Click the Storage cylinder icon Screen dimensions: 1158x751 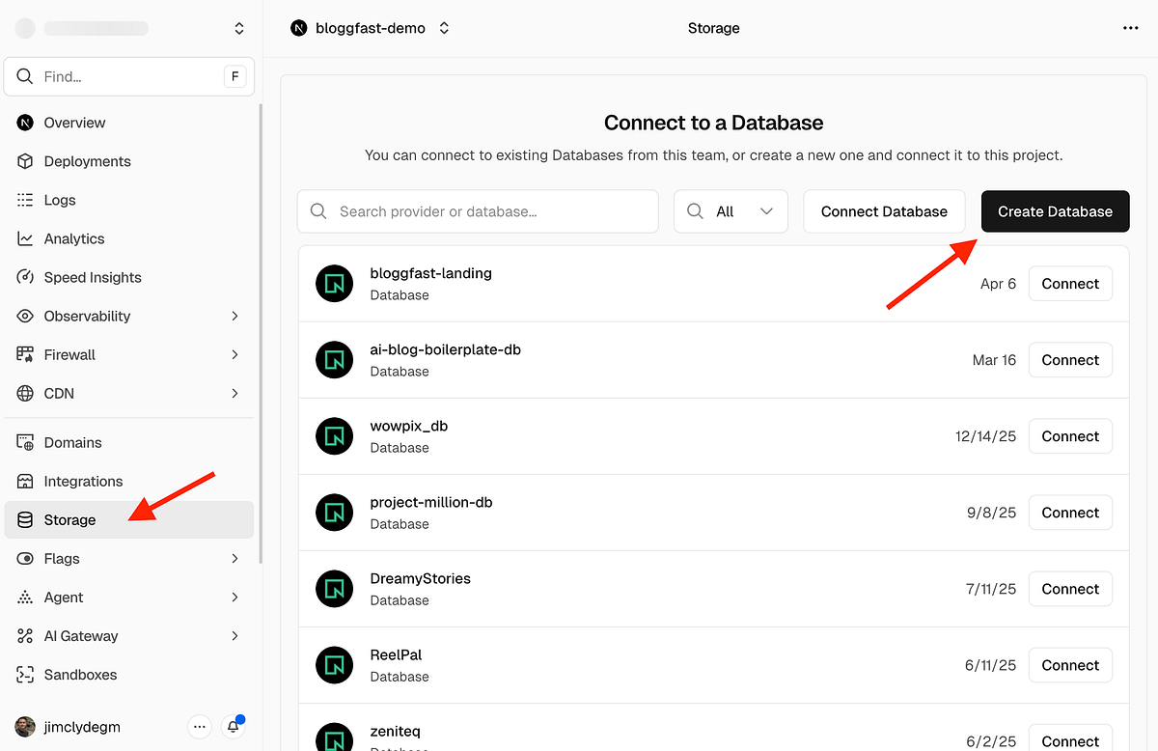point(25,519)
